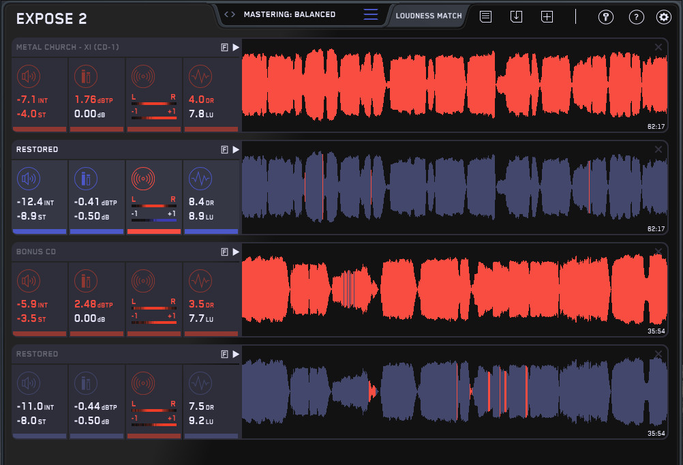This screenshot has height=465, width=683.
Task: Click the 8.4 DR value
Action: [x=201, y=202]
